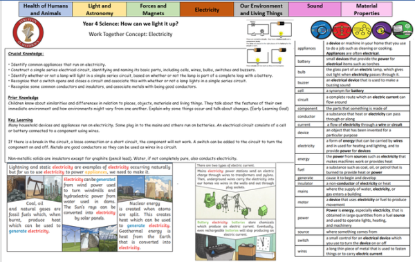Click the green computer circle icon
The width and height of the screenshot is (415, 262).
click(x=403, y=30)
